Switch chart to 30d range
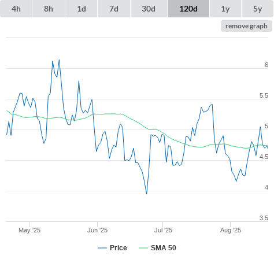The image size is (274, 263). 149,9
